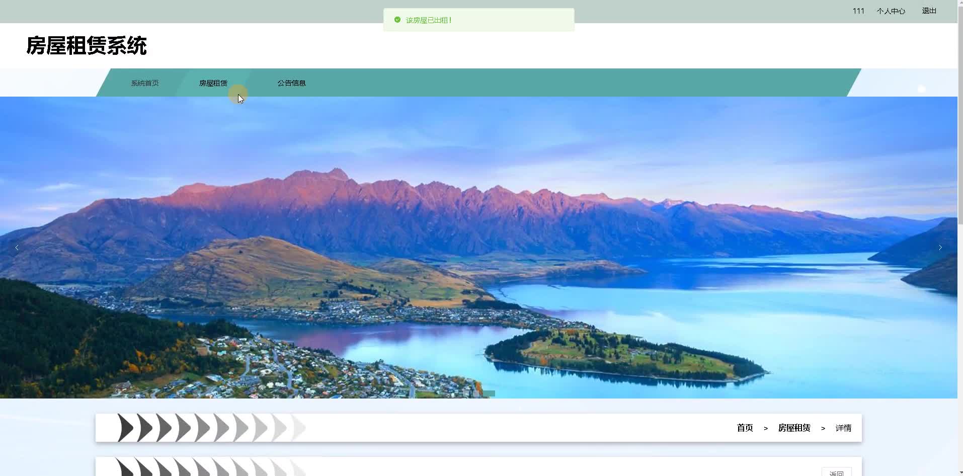Screen dimensions: 963x476
Task: Advance to the next carousel slide
Action: coord(940,248)
